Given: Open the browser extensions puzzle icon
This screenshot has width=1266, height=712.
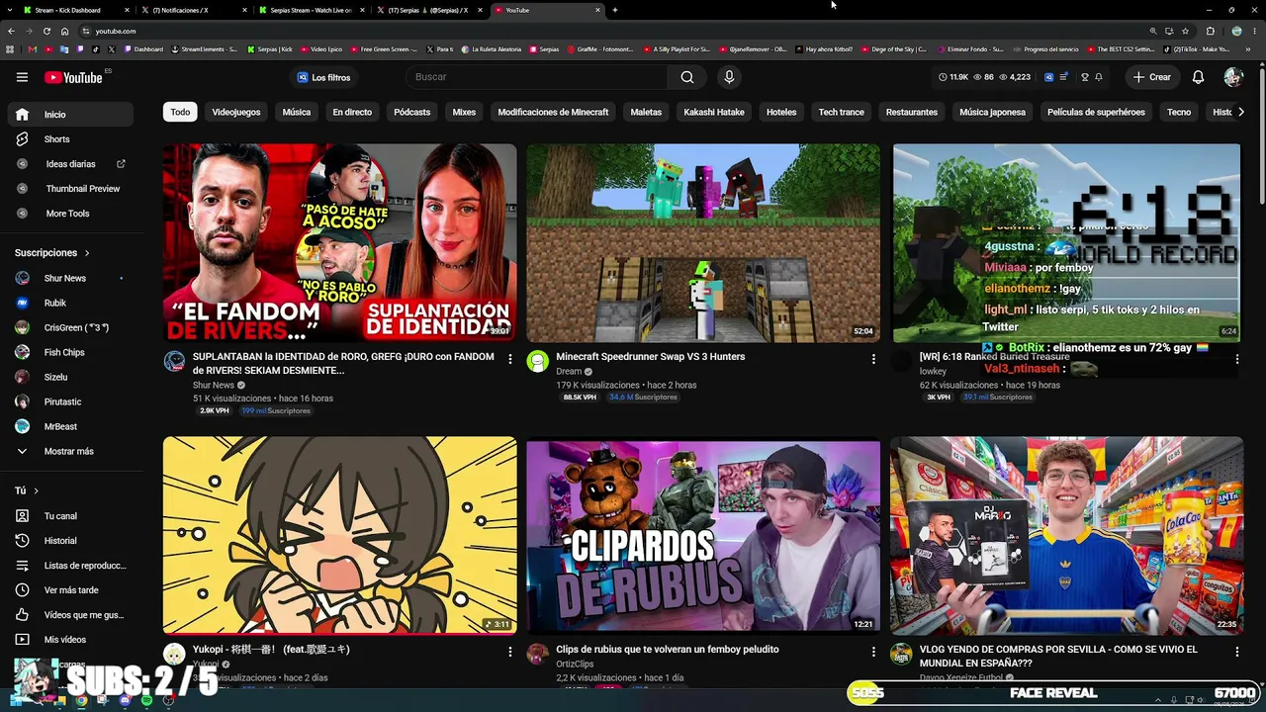Looking at the screenshot, I should point(1210,31).
